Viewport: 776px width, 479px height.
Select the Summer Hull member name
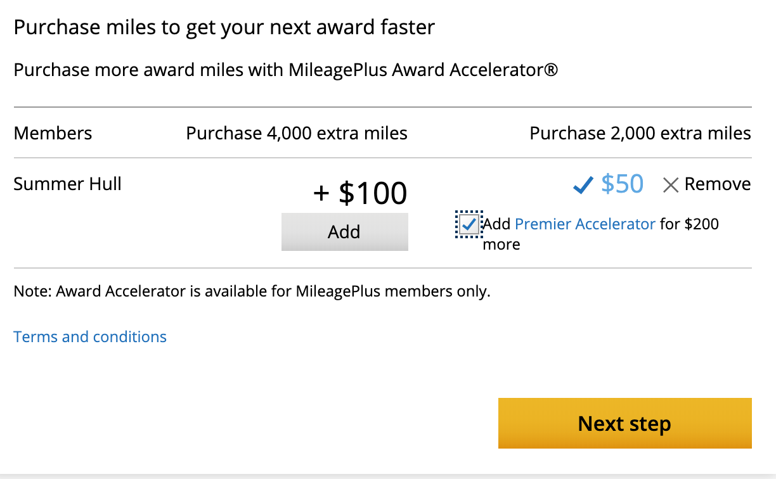[x=67, y=184]
